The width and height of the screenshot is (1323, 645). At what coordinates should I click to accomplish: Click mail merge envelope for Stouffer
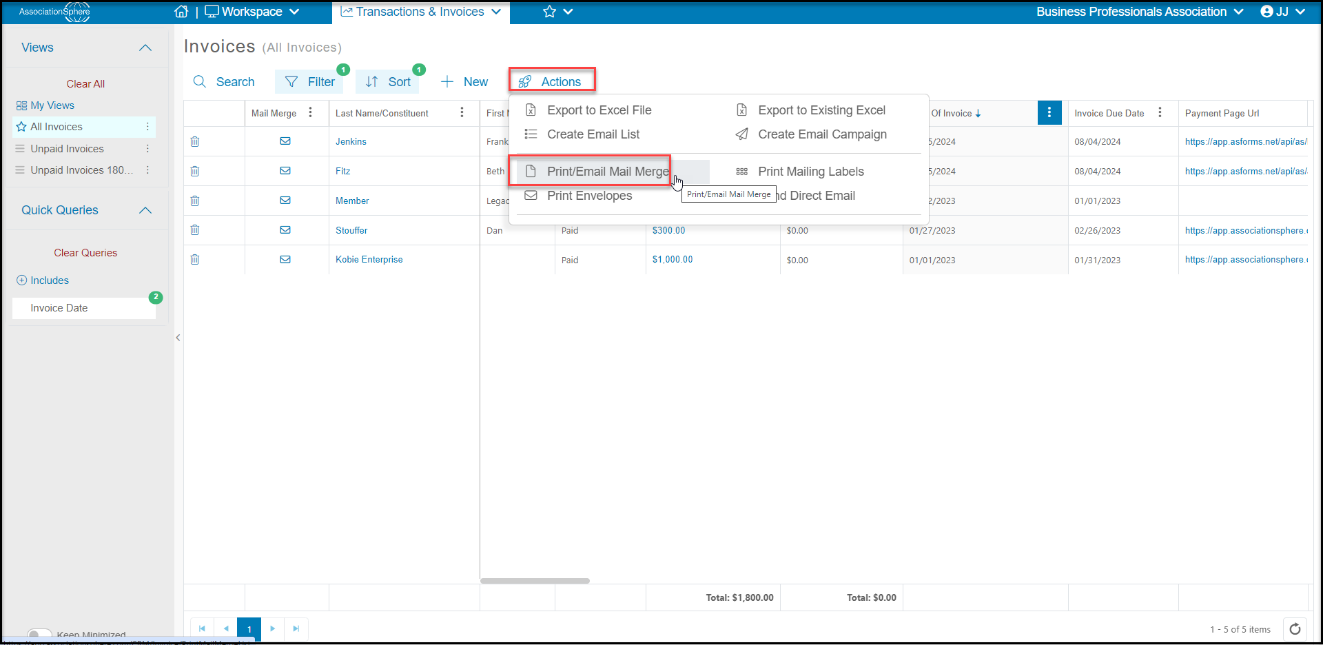(x=285, y=230)
